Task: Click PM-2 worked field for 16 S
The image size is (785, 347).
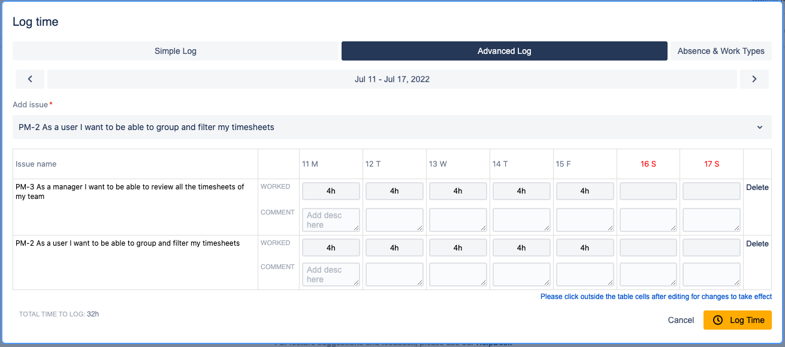Action: pyautogui.click(x=648, y=248)
